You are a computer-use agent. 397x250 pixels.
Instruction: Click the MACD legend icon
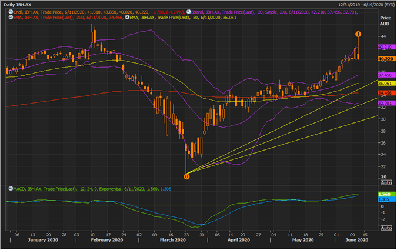pyautogui.click(x=11, y=189)
